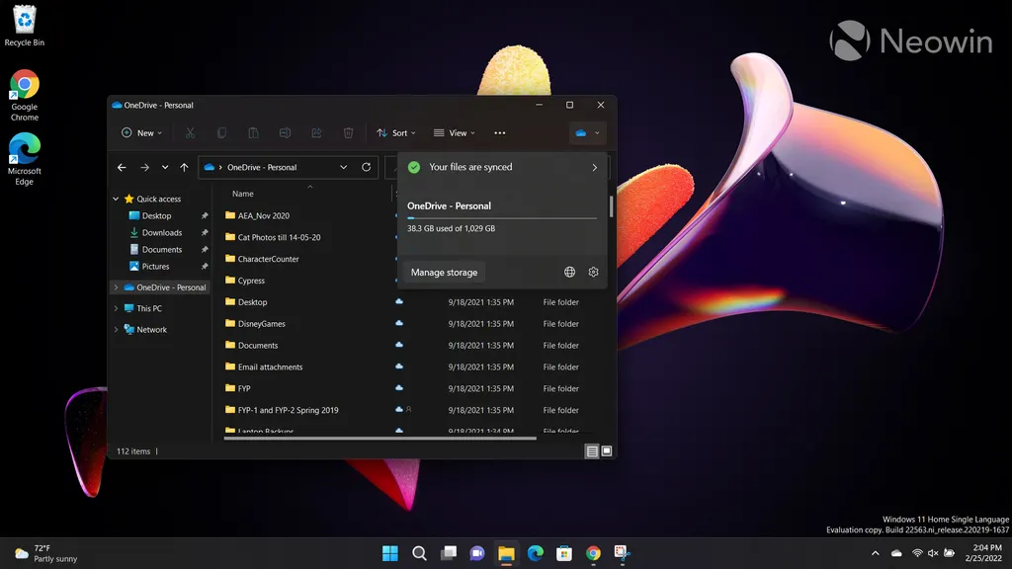Open OneDrive settings gear in flyout
The image size is (1012, 569).
click(x=593, y=272)
